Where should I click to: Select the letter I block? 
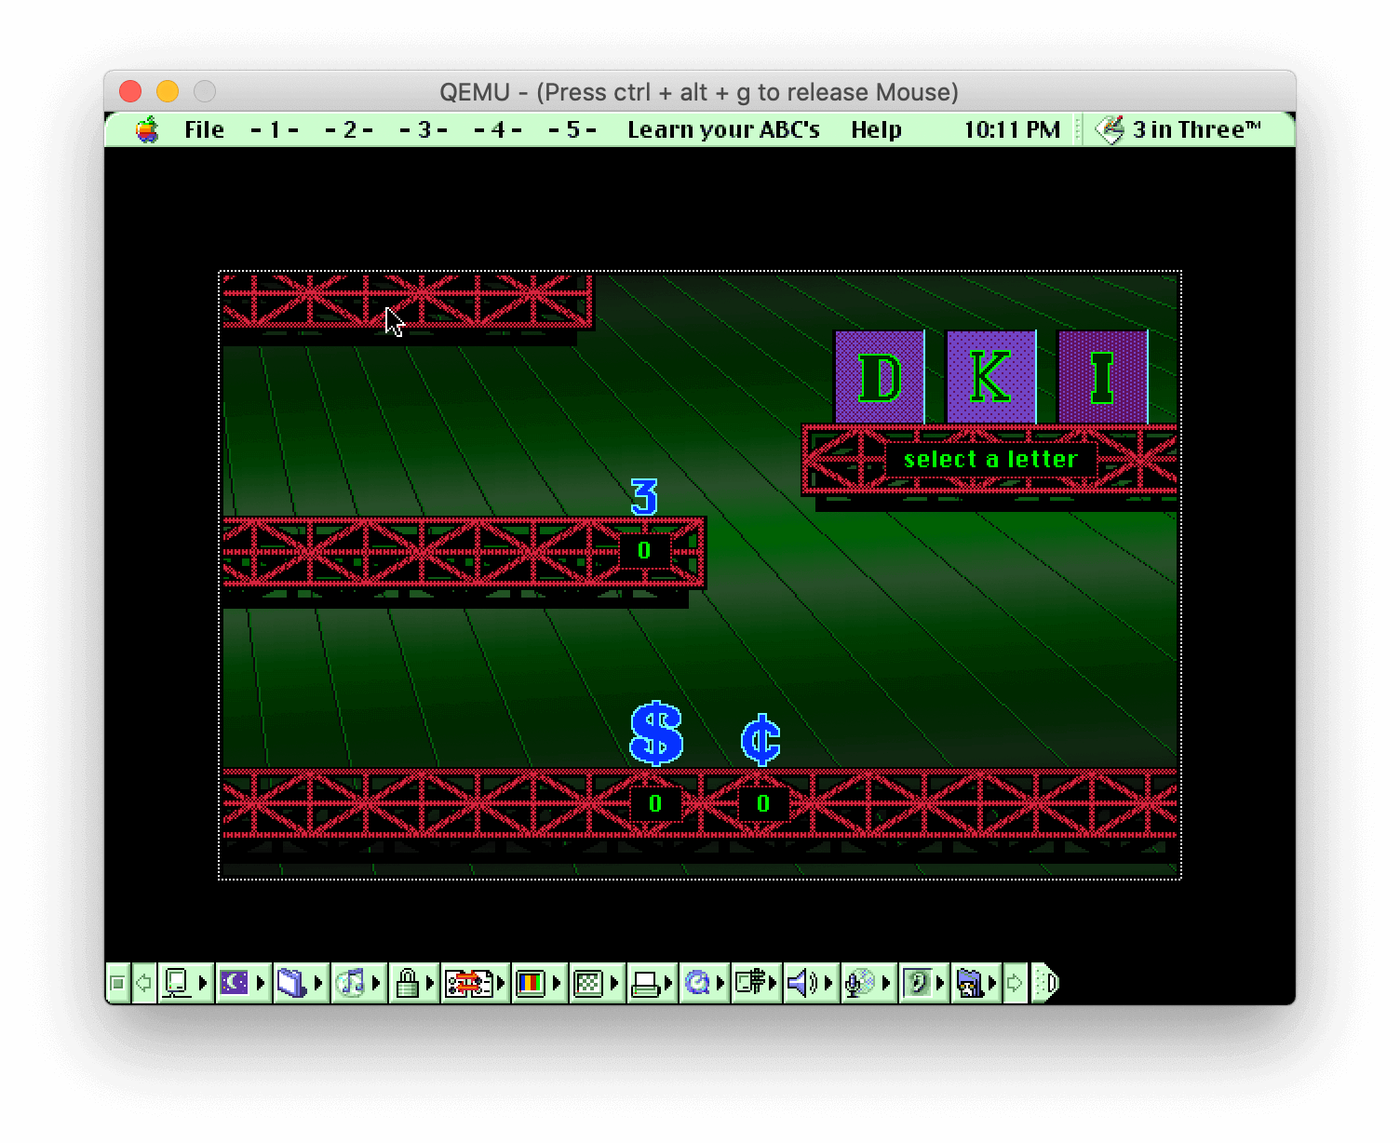point(1103,377)
